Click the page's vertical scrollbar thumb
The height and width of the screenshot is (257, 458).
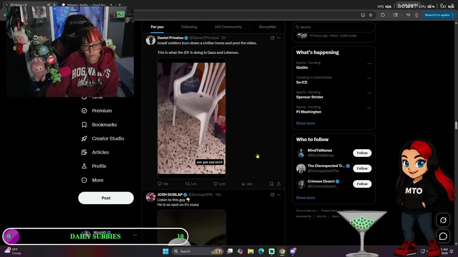coord(456,126)
